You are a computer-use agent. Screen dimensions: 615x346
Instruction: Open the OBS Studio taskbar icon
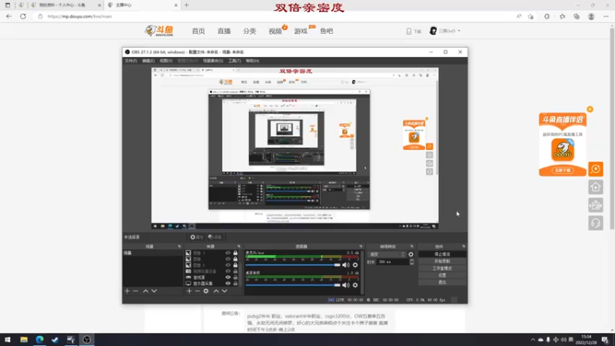[87, 340]
